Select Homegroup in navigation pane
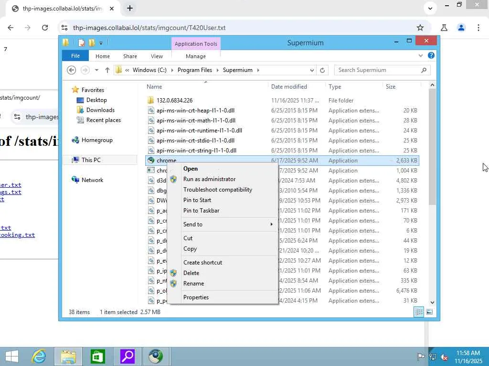This screenshot has width=489, height=366. coord(96,140)
